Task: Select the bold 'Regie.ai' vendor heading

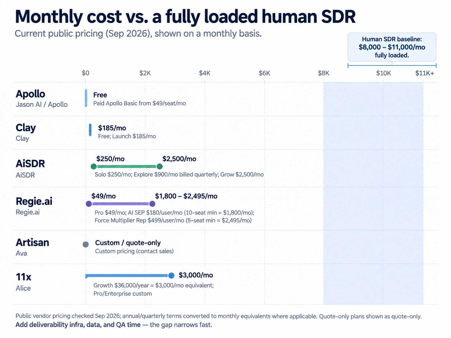Action: coord(34,201)
